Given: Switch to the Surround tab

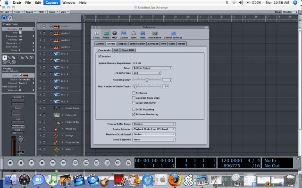Looking at the screenshot, I should (x=153, y=44).
